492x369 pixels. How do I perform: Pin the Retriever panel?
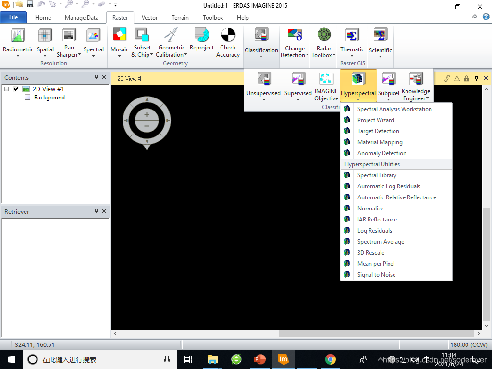point(96,211)
